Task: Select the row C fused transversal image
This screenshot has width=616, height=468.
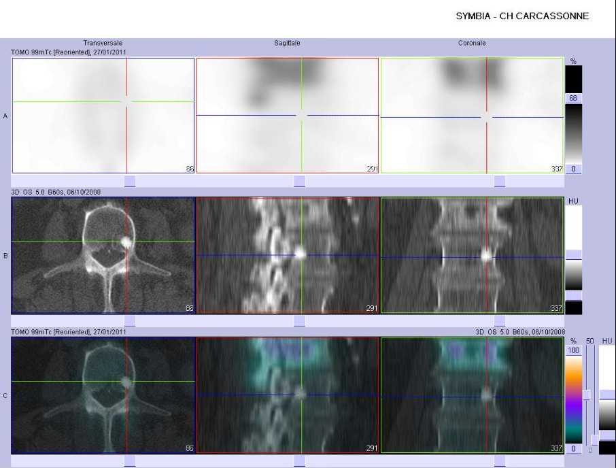Action: [103, 395]
